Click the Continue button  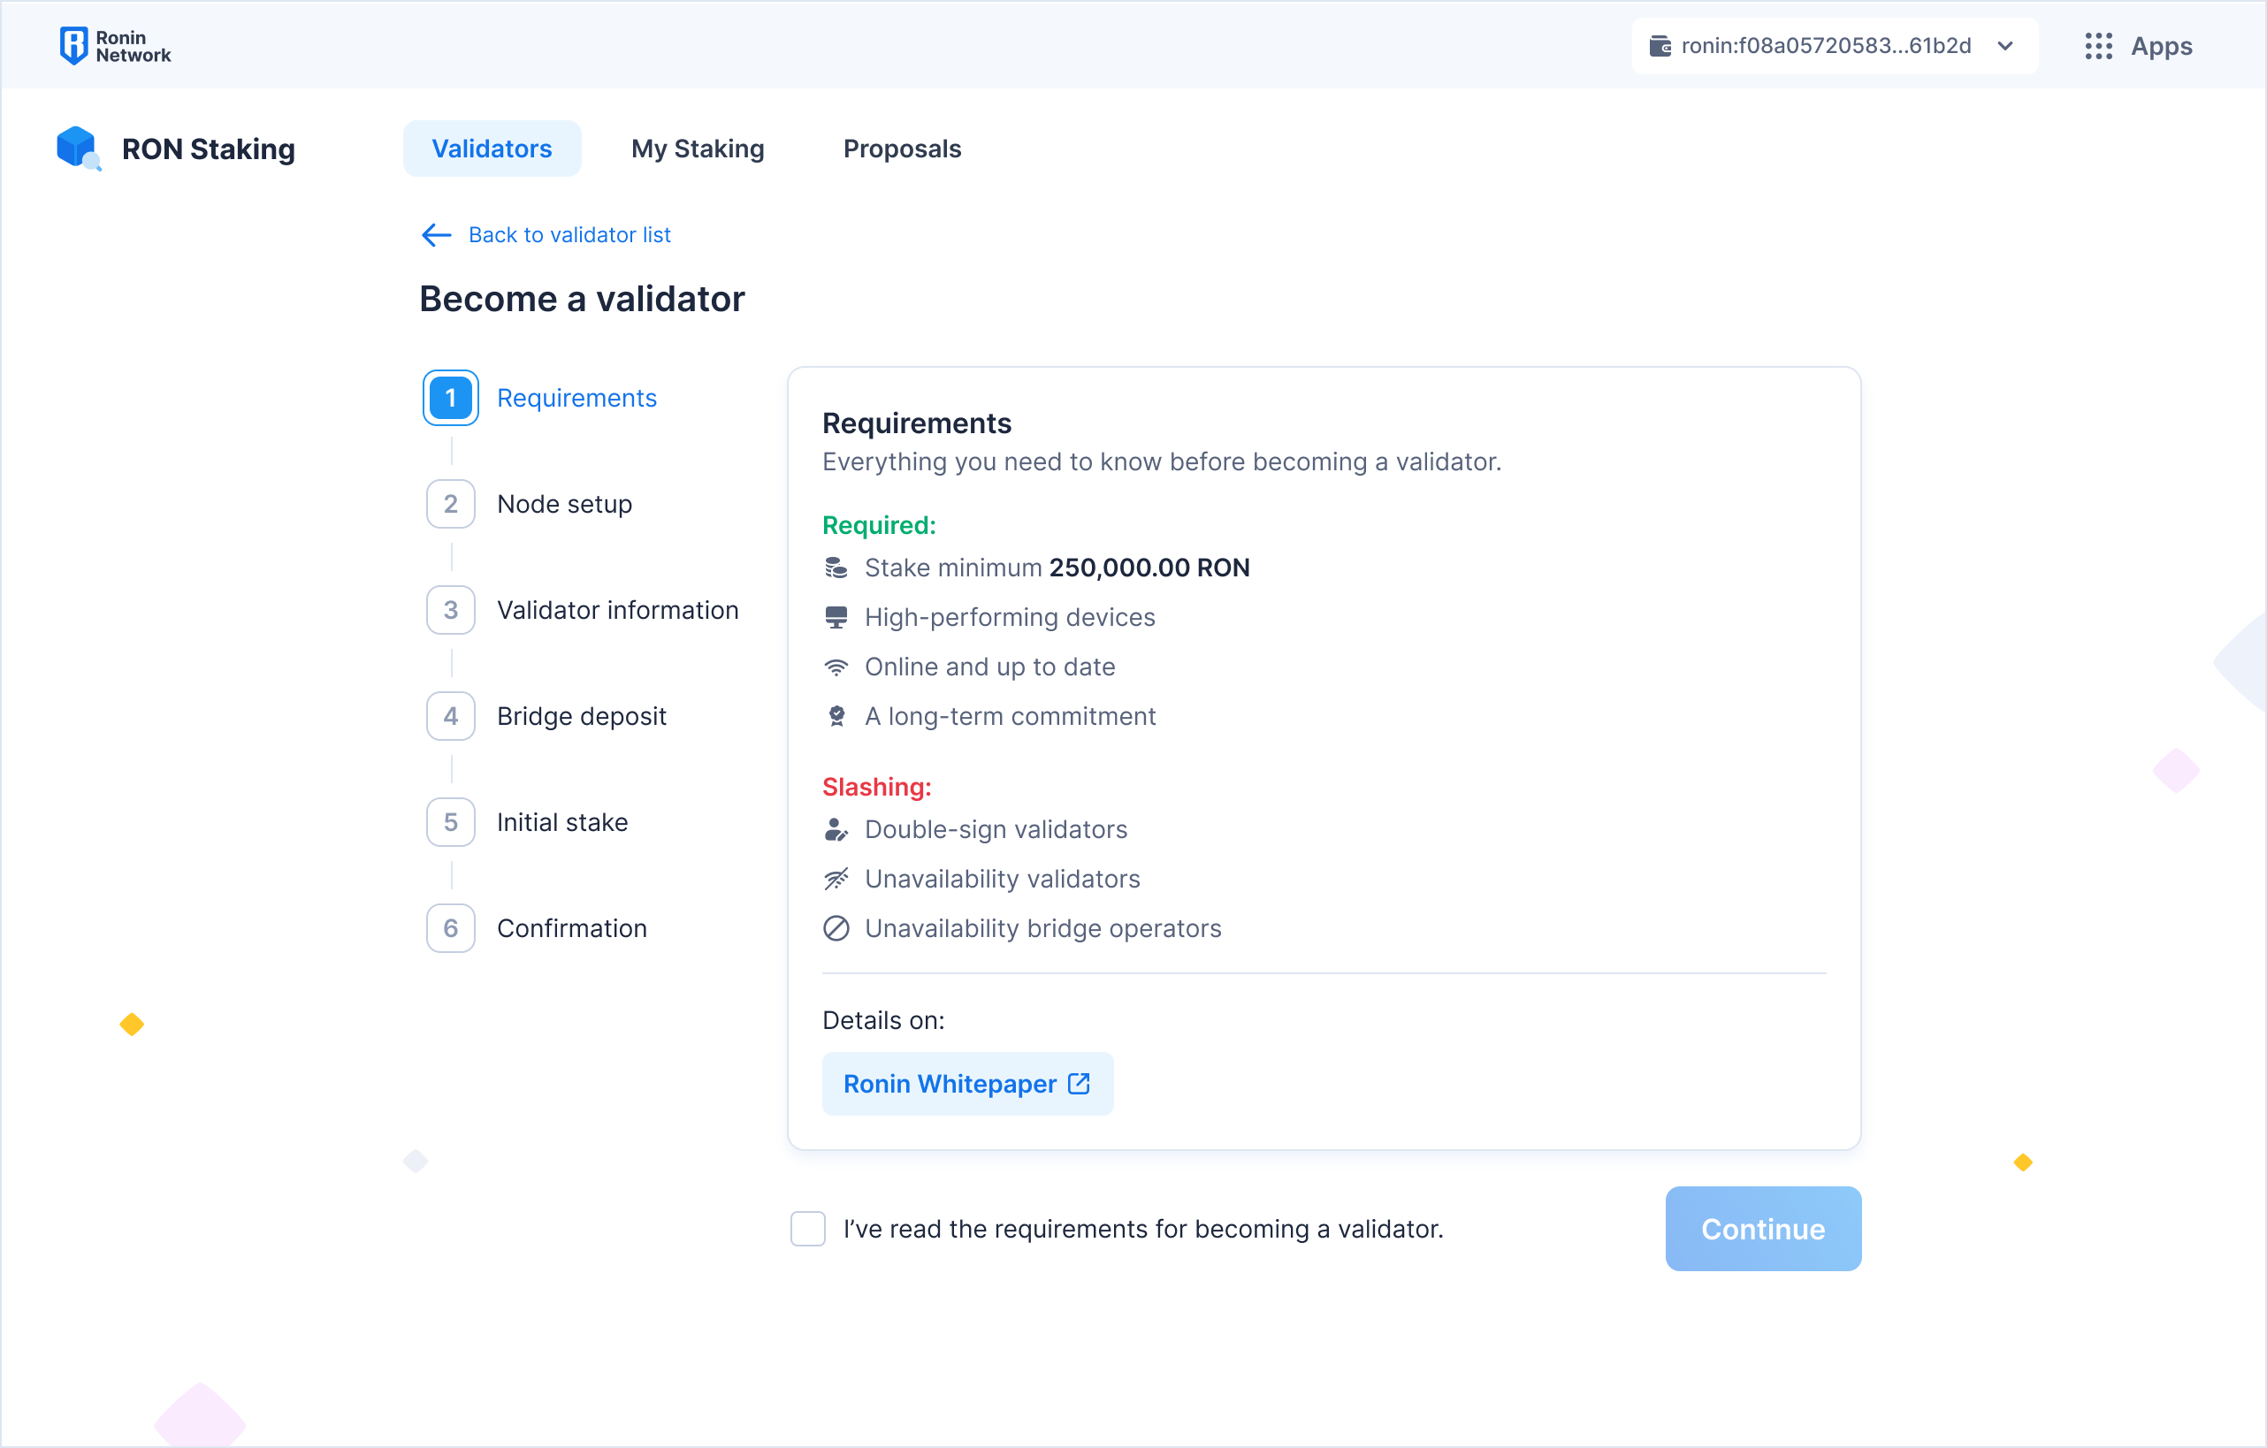[1763, 1229]
